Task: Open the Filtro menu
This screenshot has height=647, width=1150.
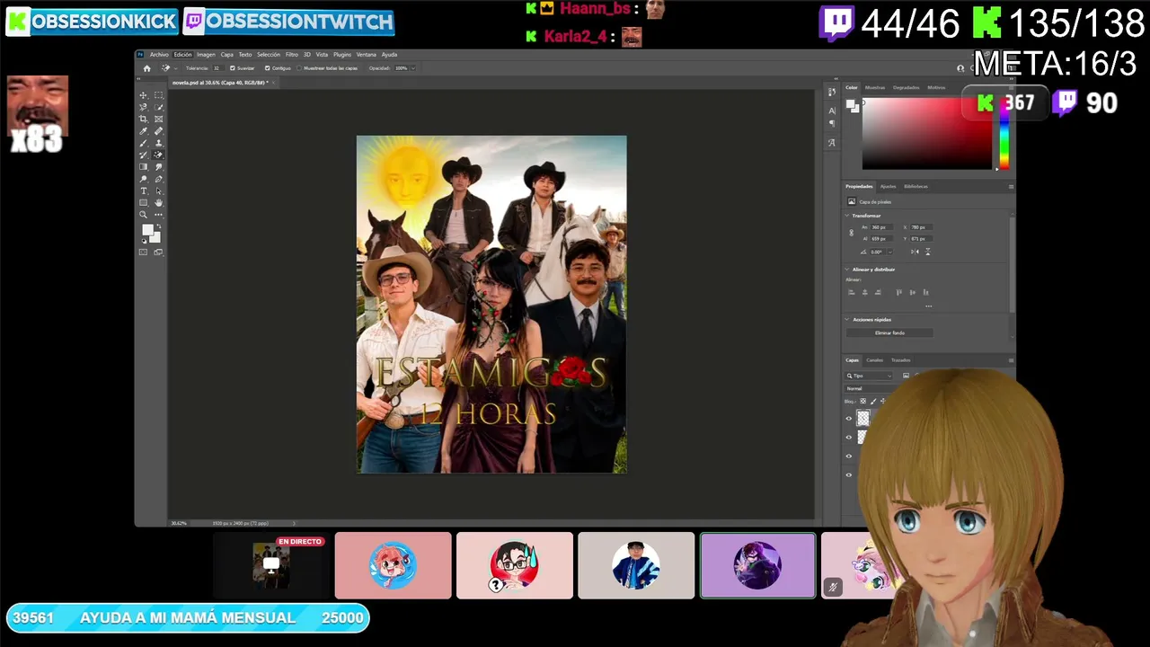Action: [x=292, y=54]
